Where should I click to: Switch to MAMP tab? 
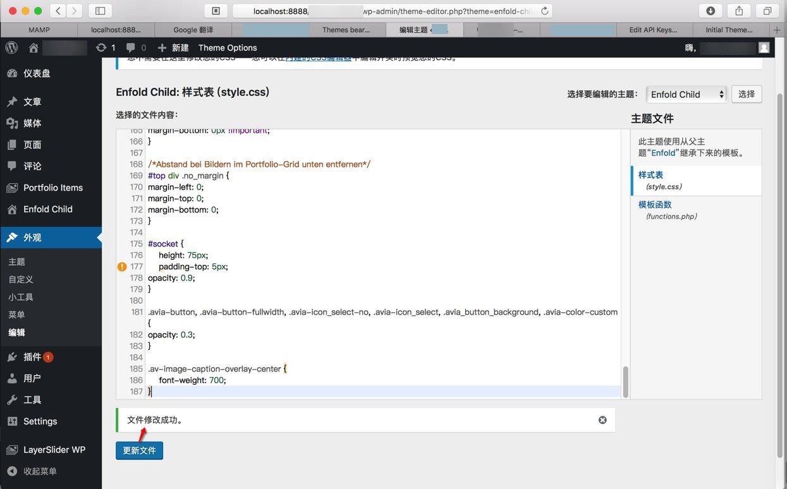point(39,30)
